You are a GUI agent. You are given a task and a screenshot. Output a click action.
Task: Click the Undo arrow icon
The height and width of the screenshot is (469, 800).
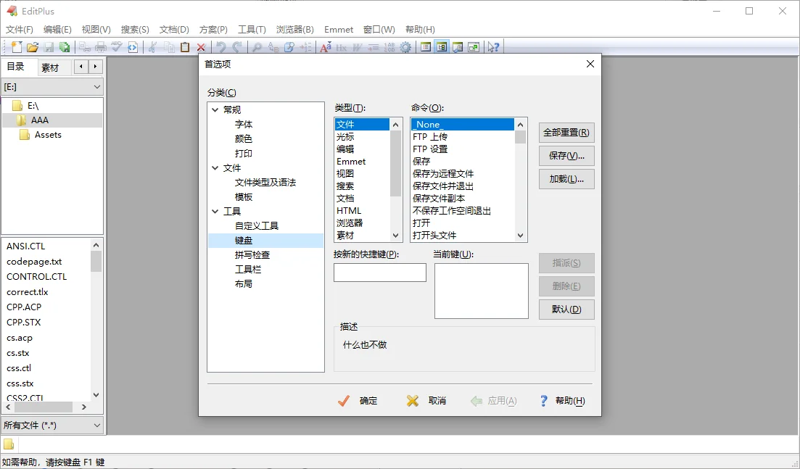click(221, 47)
